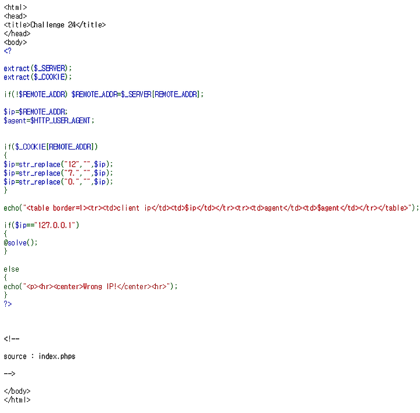Click the <head> opening tag line
This screenshot has height=413, width=420.
point(16,16)
